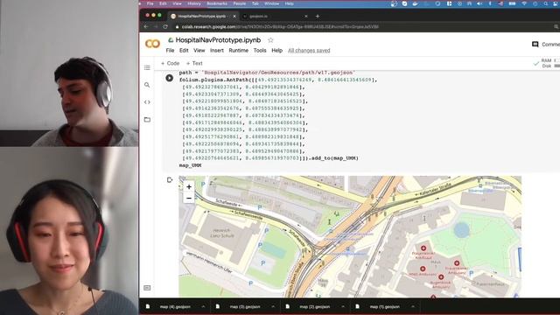Switch to the HospitalNavPrototype.ipynb browser tab

coord(202,16)
